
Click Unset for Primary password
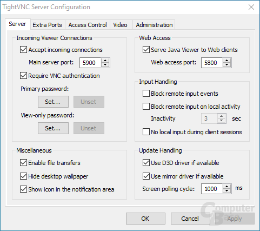tap(89, 102)
